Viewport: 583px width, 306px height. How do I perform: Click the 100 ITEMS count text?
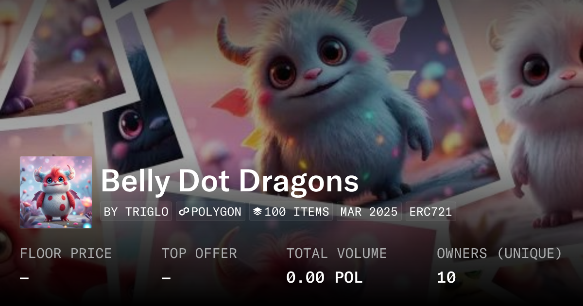click(297, 212)
